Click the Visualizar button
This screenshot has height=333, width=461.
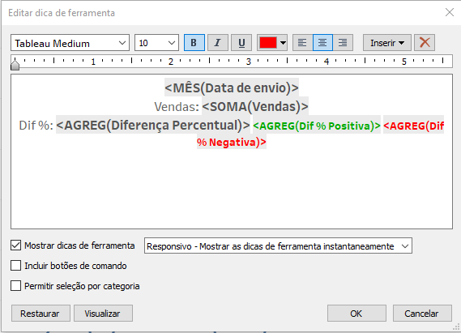click(103, 314)
